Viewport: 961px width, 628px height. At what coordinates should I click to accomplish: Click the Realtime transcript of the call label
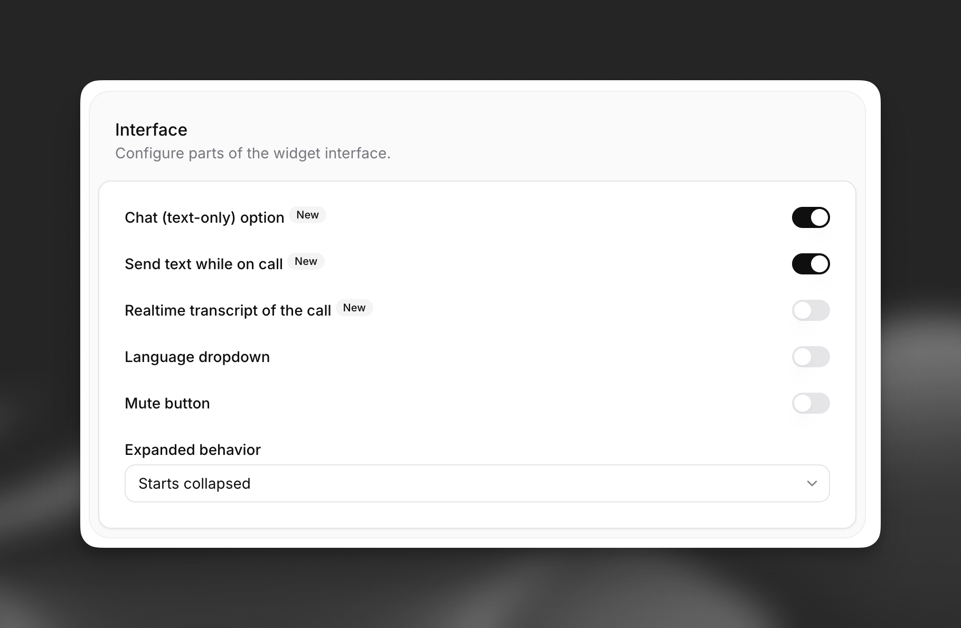click(x=228, y=310)
